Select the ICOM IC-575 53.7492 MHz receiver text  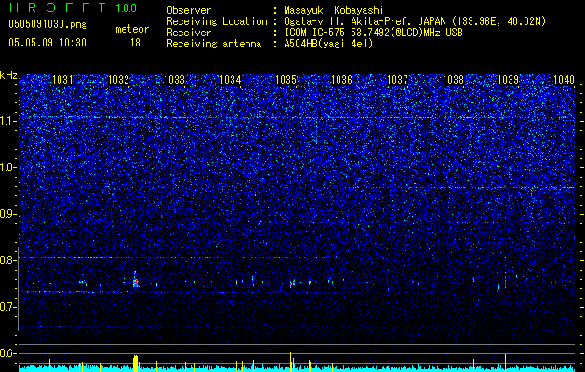(373, 33)
